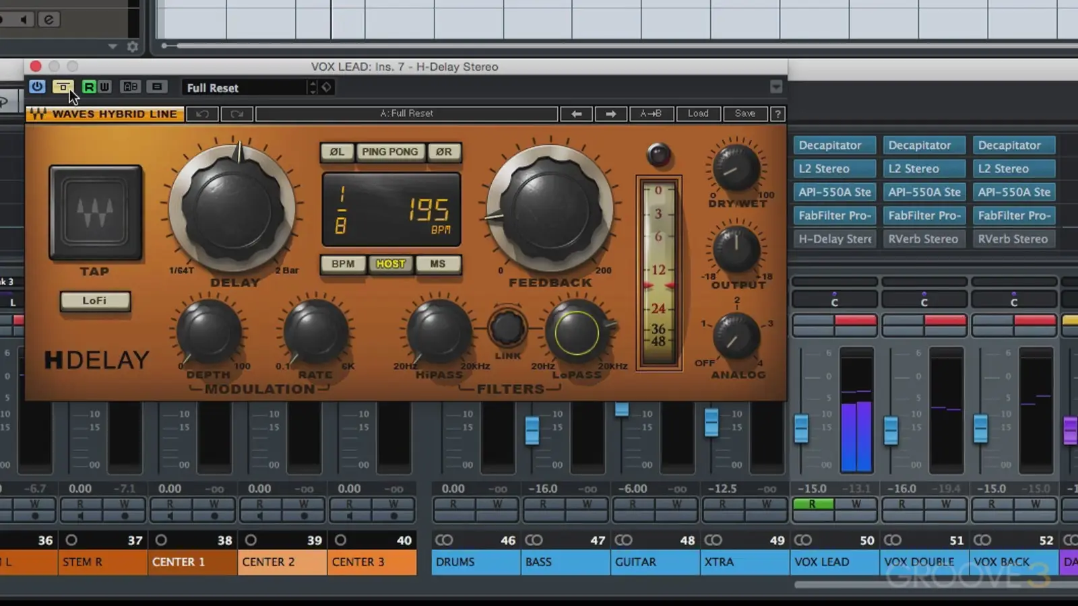This screenshot has width=1078, height=606.
Task: Click the gear icon in top-left panel
Action: 133,46
